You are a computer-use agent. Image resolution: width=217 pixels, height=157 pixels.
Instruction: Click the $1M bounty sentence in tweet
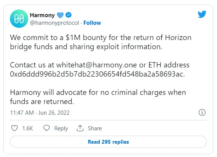tap(101, 42)
